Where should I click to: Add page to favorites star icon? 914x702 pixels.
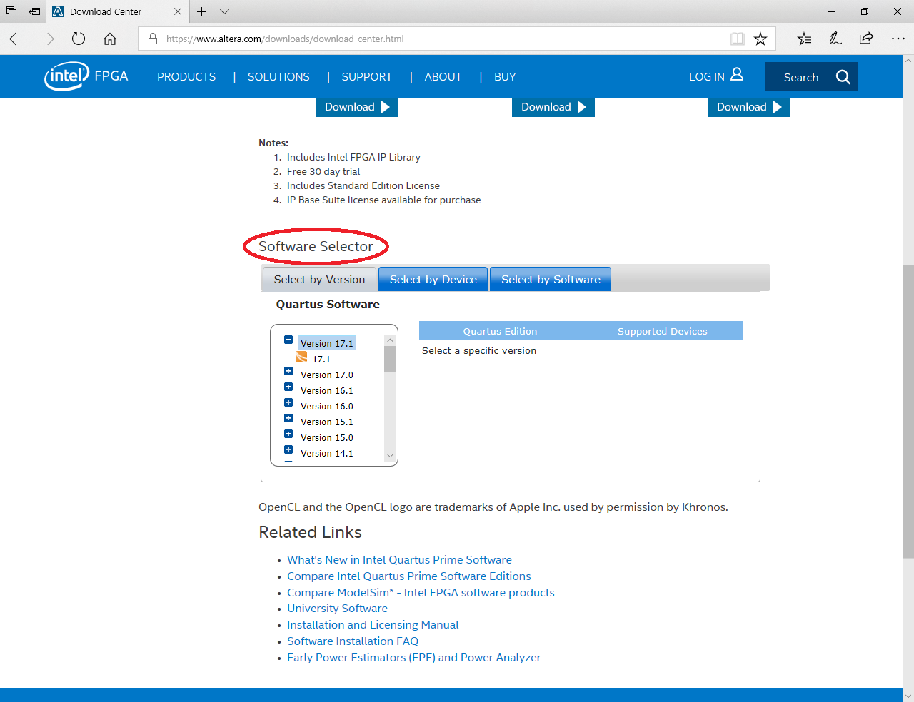tap(760, 39)
